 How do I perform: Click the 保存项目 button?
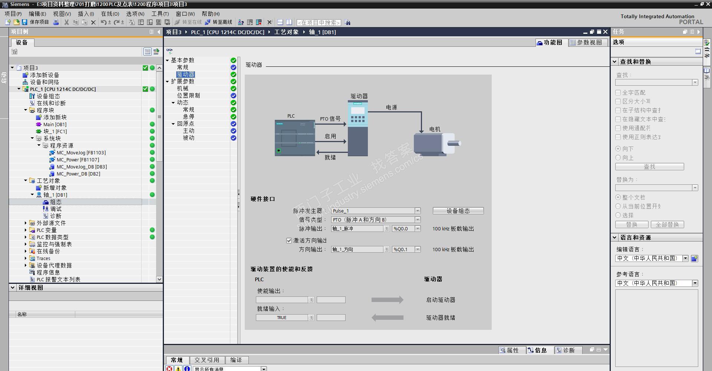click(35, 22)
